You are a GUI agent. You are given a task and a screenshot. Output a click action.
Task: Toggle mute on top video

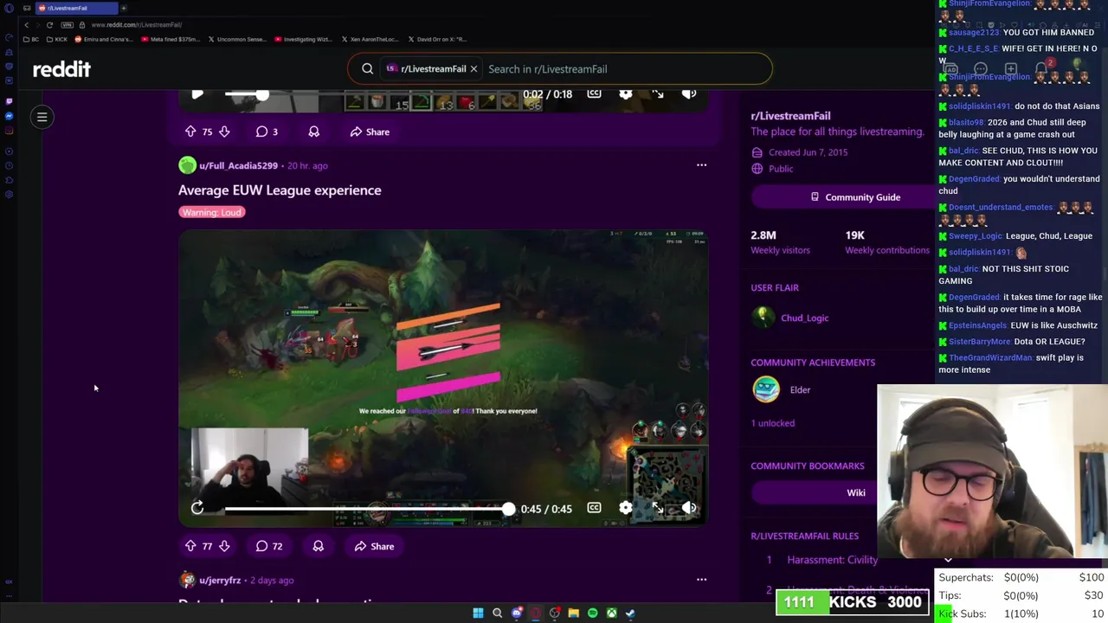(x=689, y=93)
